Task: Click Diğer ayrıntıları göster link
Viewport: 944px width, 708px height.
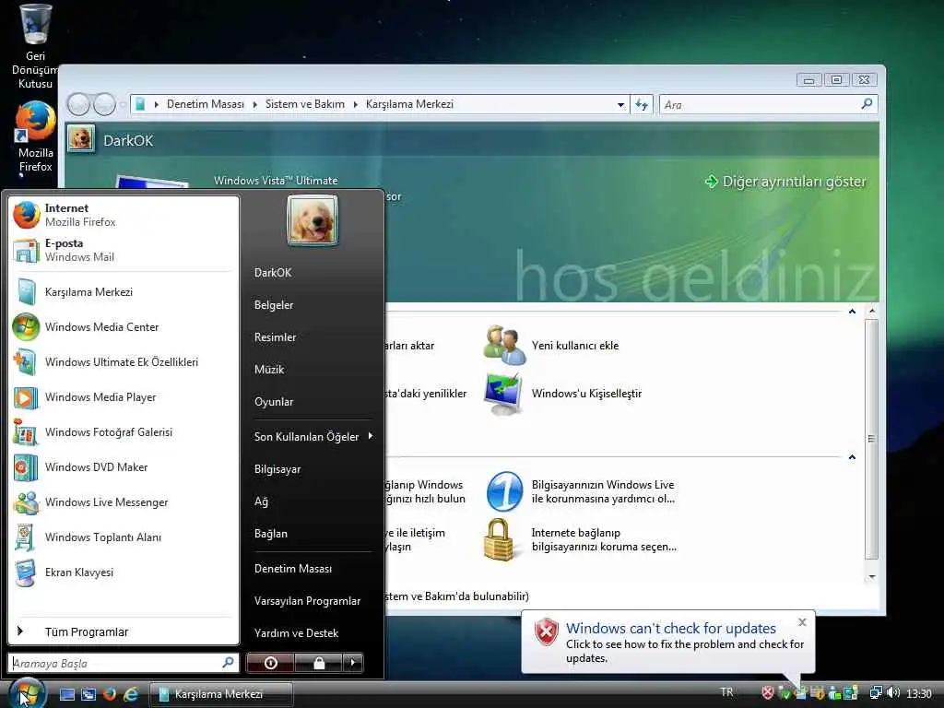Action: (x=785, y=182)
